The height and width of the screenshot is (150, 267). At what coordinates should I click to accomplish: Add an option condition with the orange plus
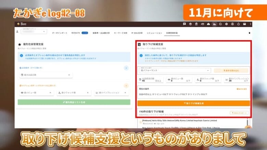[x=126, y=86]
